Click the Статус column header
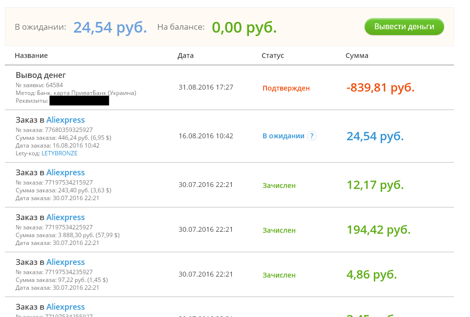 point(272,56)
